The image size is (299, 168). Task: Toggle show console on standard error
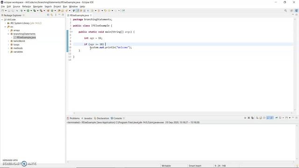coord(272,118)
